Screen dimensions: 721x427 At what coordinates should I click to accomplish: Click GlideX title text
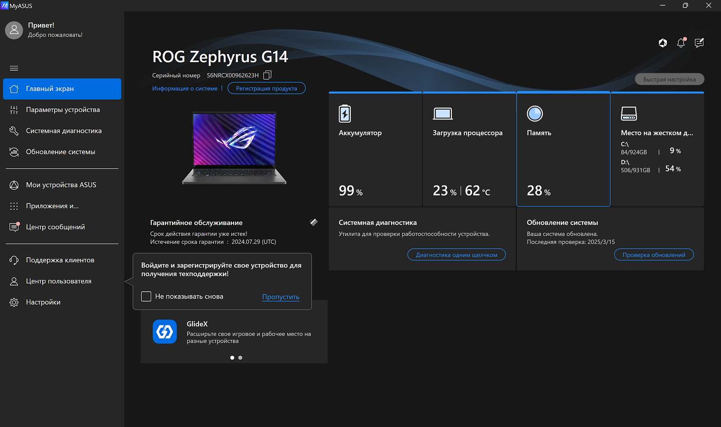197,324
